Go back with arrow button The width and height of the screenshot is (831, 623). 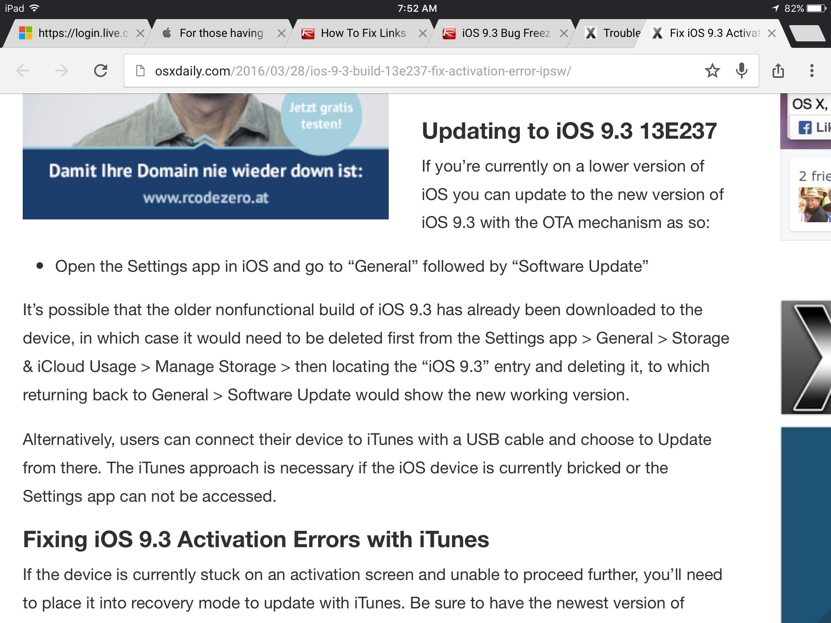[23, 71]
